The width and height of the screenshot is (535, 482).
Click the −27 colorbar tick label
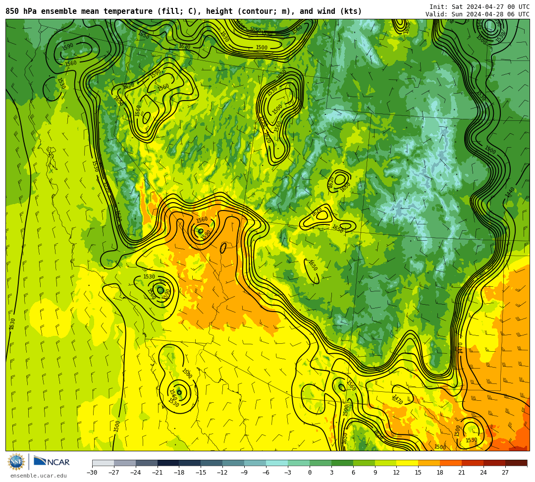114,473
